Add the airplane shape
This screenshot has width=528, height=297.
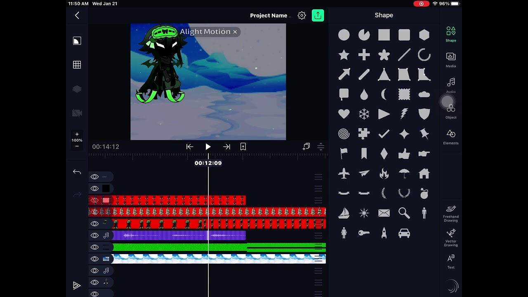pyautogui.click(x=344, y=173)
